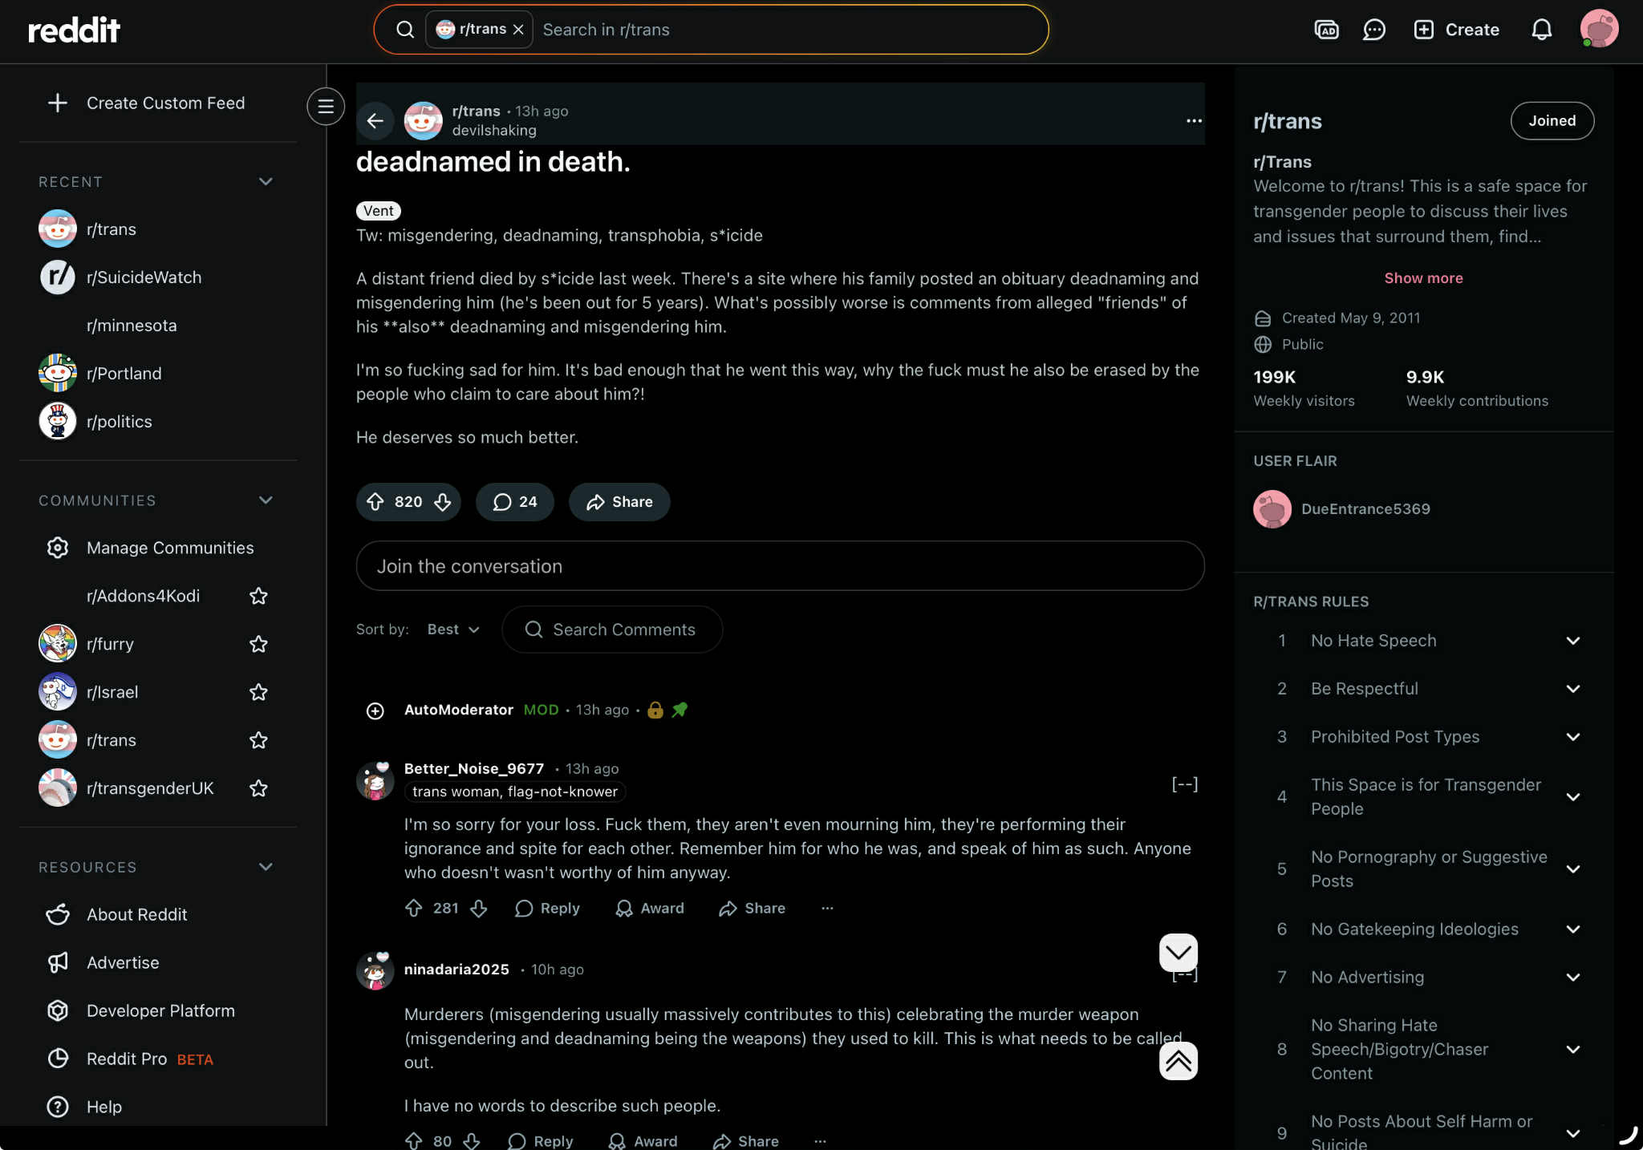
Task: Go back using the arrow button
Action: coord(375,120)
